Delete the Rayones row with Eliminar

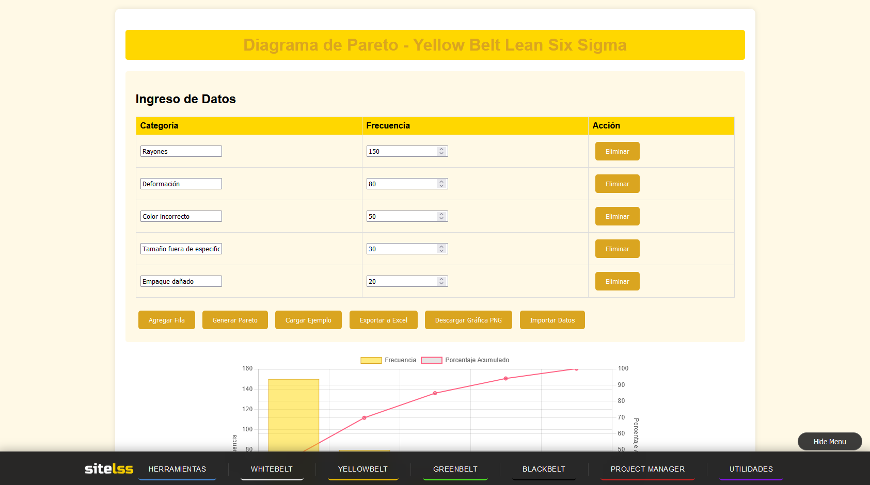[x=617, y=151]
